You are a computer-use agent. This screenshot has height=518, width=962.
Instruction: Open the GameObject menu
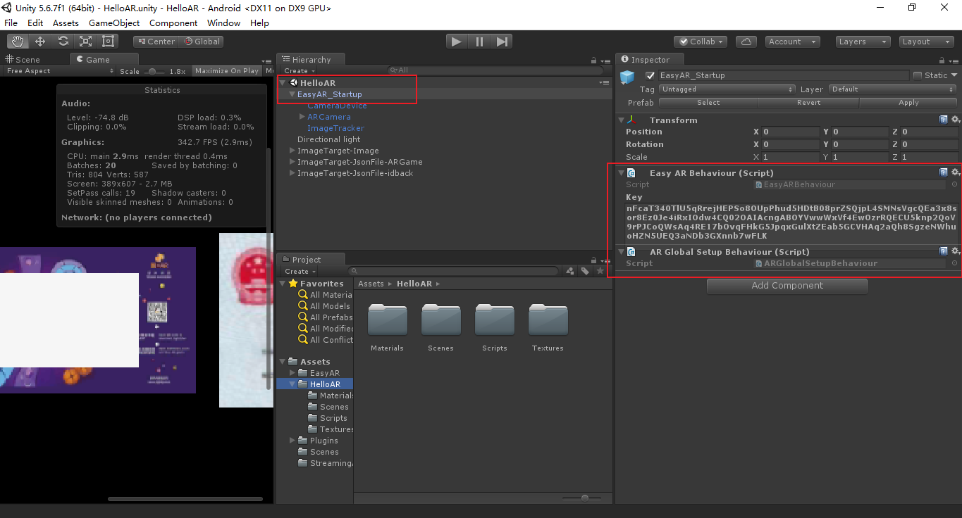pyautogui.click(x=114, y=23)
